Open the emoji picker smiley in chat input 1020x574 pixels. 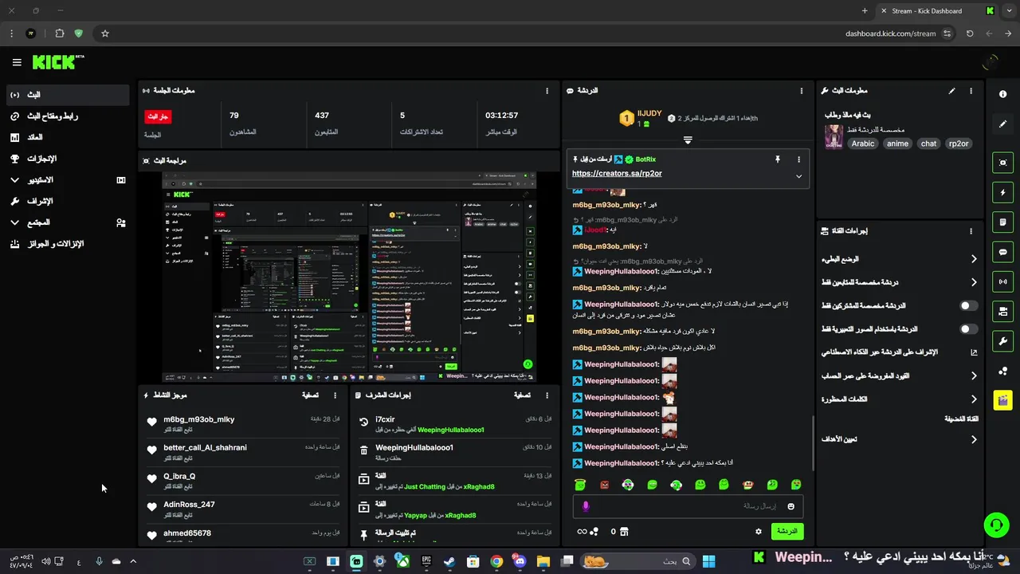(791, 506)
